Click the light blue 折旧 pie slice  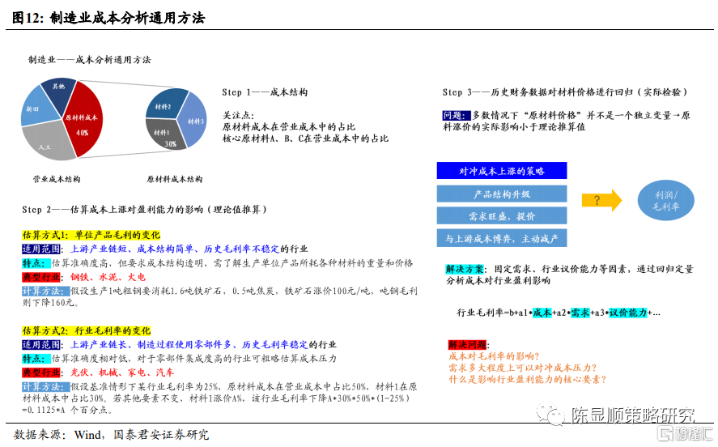pos(34,109)
